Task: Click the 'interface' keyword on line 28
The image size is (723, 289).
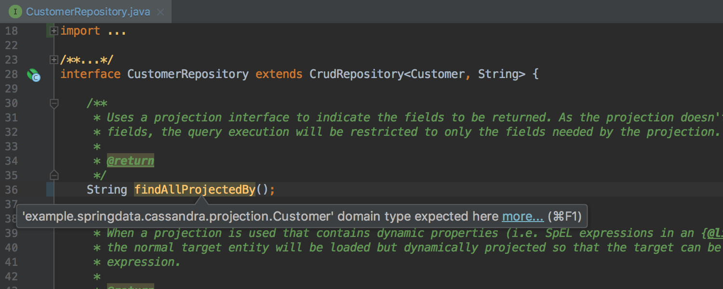Action: pos(90,74)
